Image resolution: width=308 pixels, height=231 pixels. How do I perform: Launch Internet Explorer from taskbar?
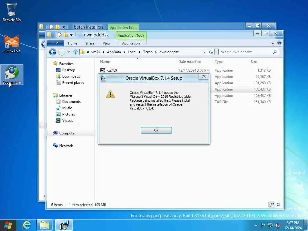coord(26,225)
